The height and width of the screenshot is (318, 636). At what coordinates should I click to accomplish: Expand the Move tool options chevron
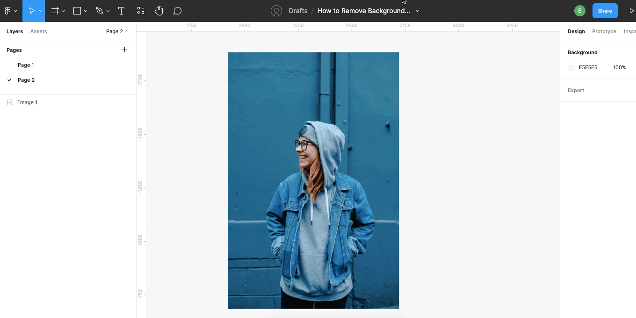point(41,11)
